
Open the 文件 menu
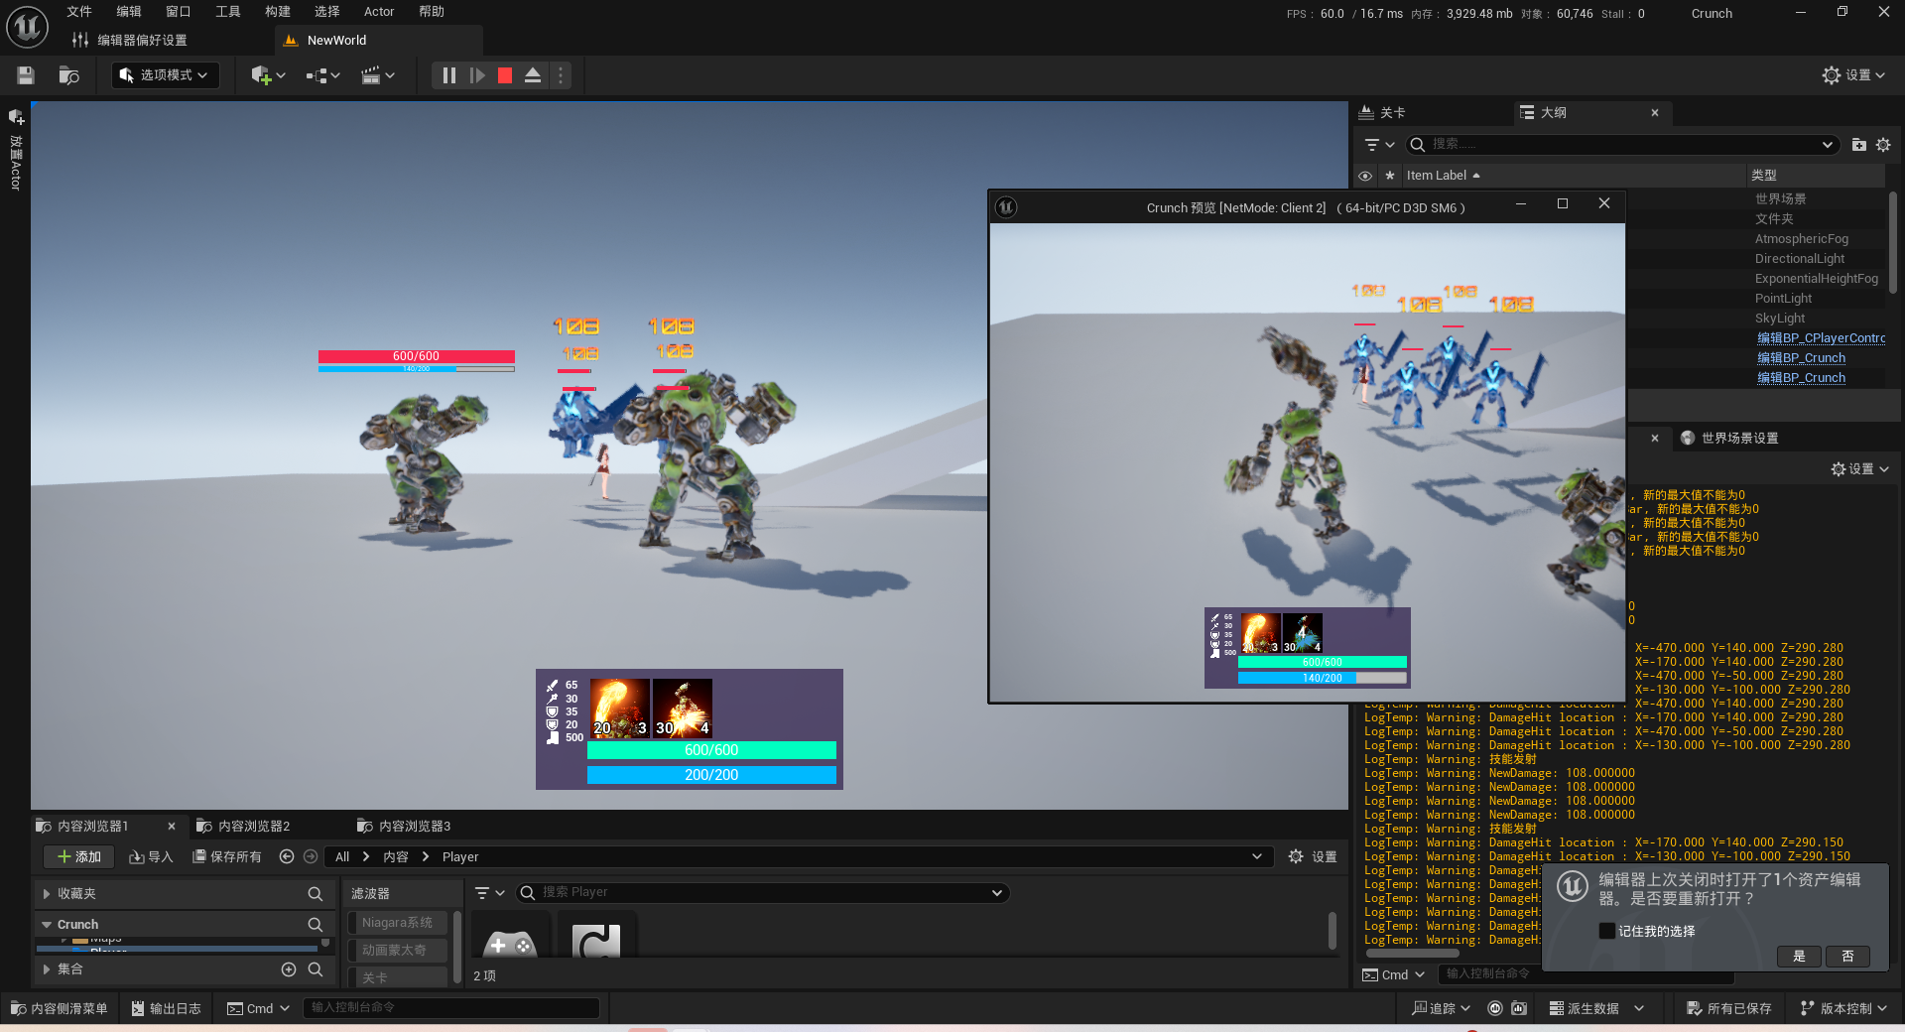[79, 12]
